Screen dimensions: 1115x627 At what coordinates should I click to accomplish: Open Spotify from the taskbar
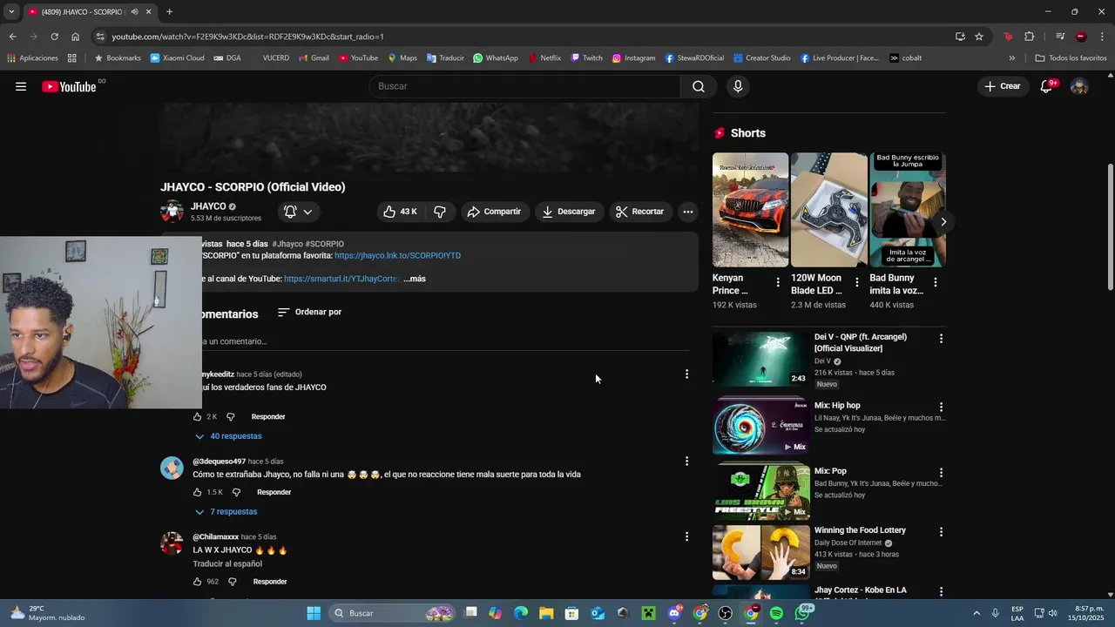coord(776,613)
